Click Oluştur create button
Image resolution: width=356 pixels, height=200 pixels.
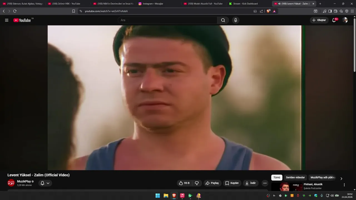[319, 20]
